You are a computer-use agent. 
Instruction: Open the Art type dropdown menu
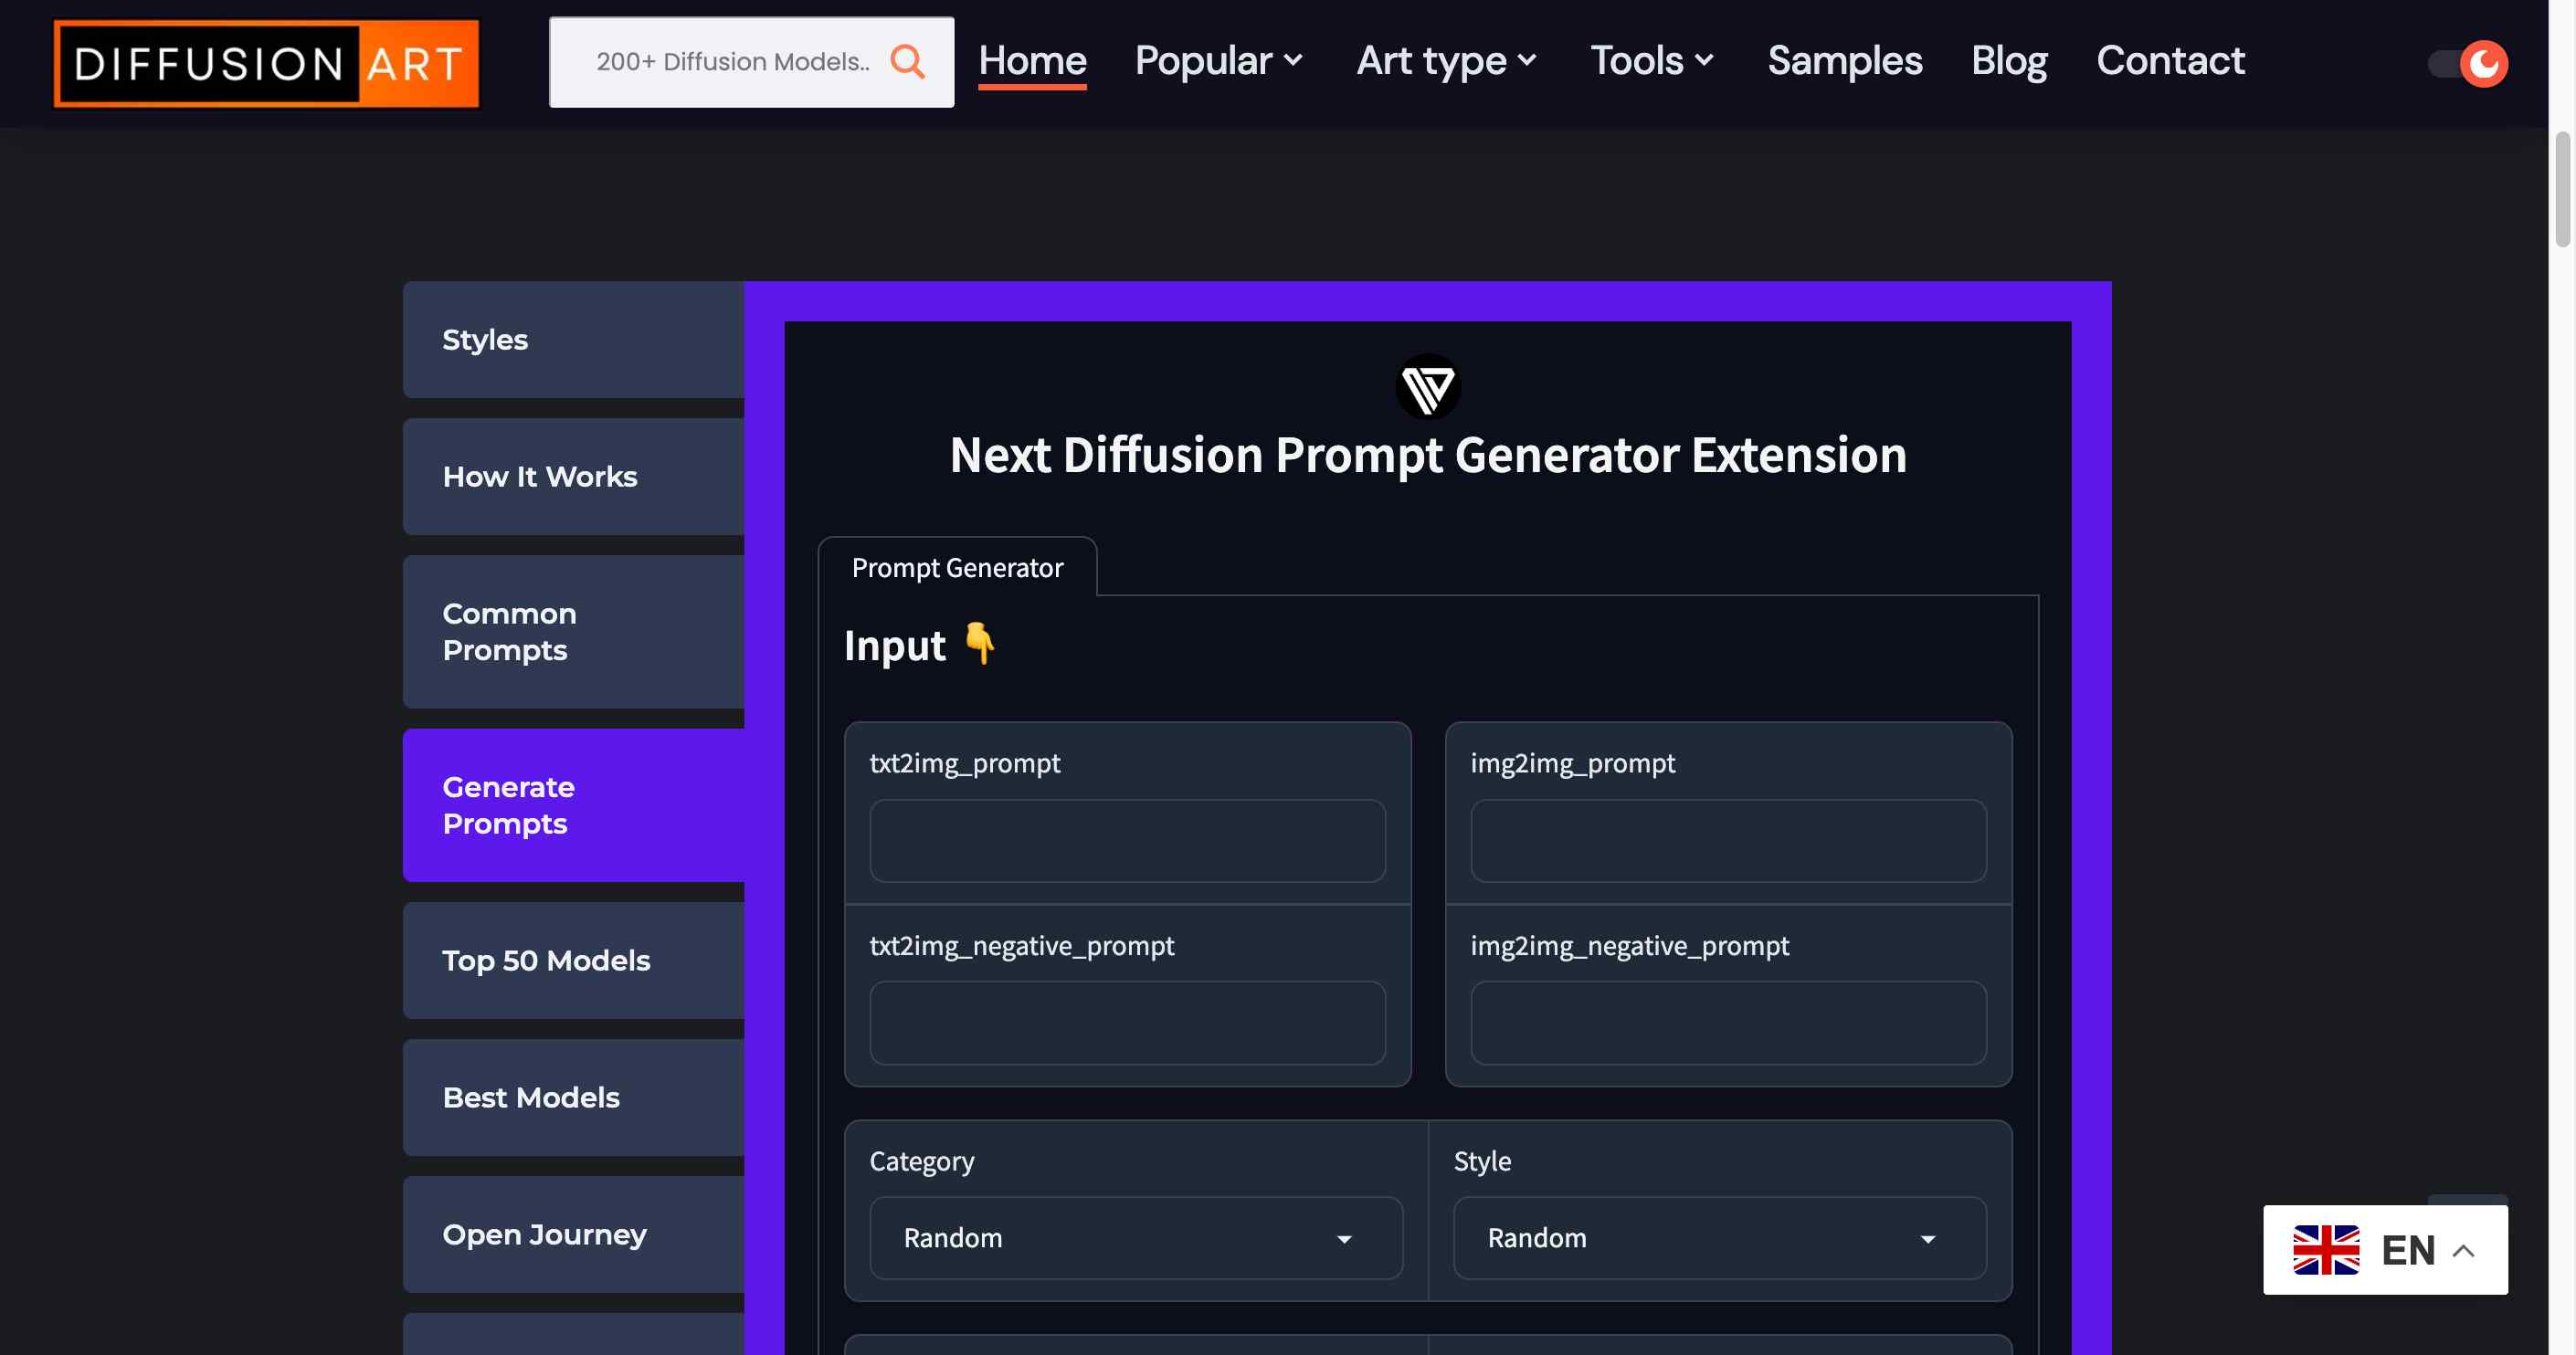point(1447,61)
